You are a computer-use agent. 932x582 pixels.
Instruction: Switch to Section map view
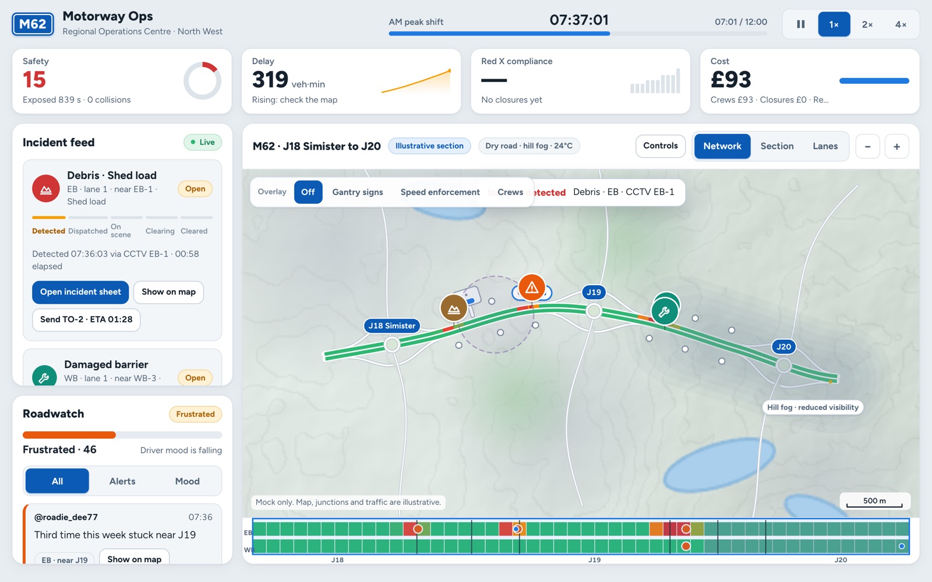click(x=777, y=146)
